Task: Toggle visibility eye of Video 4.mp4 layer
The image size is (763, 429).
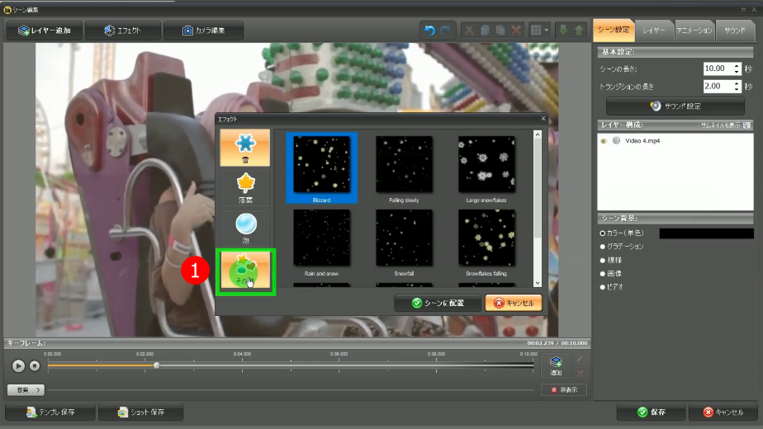Action: click(604, 141)
